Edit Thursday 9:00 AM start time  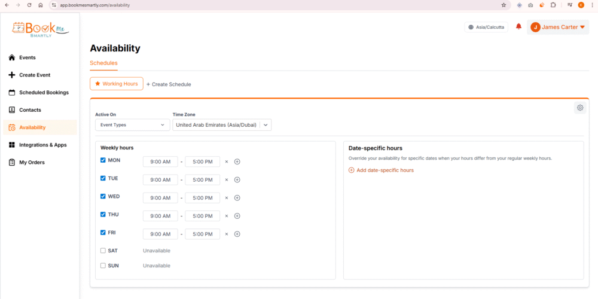pyautogui.click(x=160, y=216)
